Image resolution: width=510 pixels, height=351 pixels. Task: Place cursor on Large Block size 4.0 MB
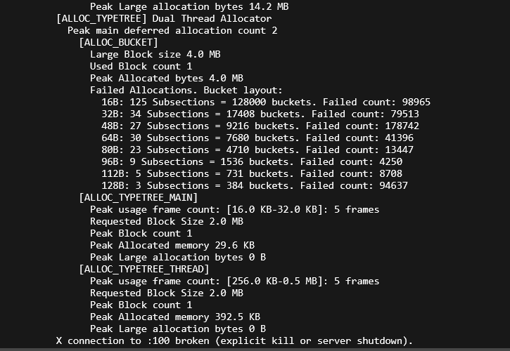(155, 54)
